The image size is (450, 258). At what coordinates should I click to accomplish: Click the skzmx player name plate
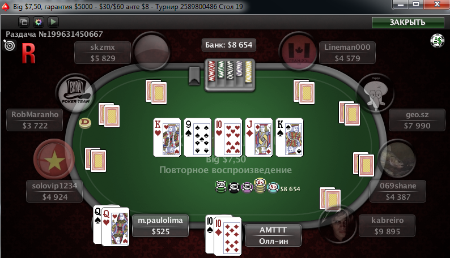103,53
